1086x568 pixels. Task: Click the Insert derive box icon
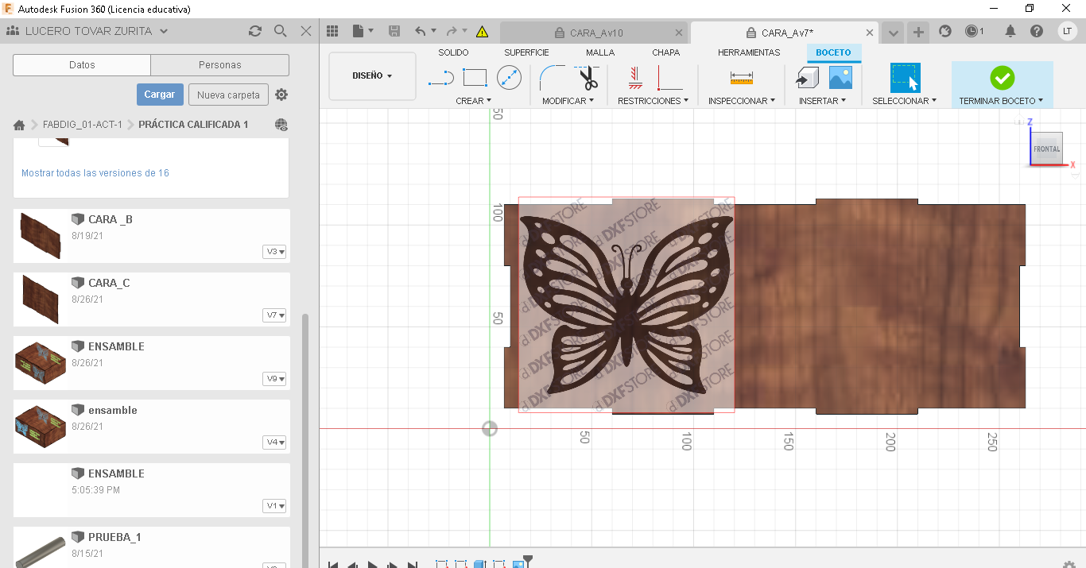click(x=807, y=78)
